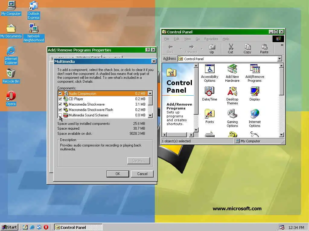The width and height of the screenshot is (309, 231).
Task: Open Gaming Options in Control Panel
Action: tap(232, 119)
